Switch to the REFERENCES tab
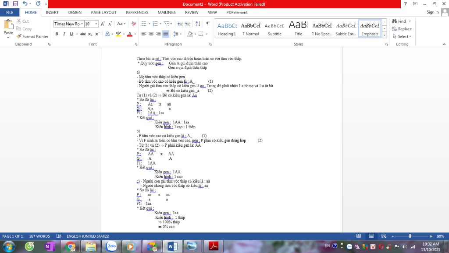 (137, 12)
